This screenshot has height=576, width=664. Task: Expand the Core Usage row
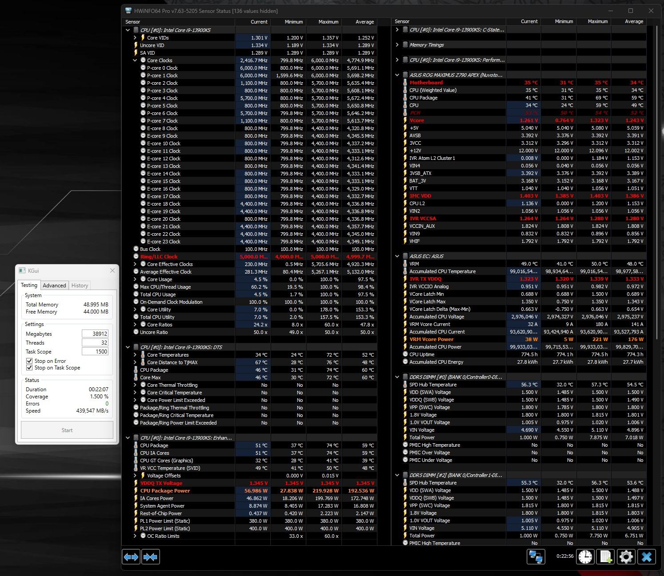[x=135, y=279]
